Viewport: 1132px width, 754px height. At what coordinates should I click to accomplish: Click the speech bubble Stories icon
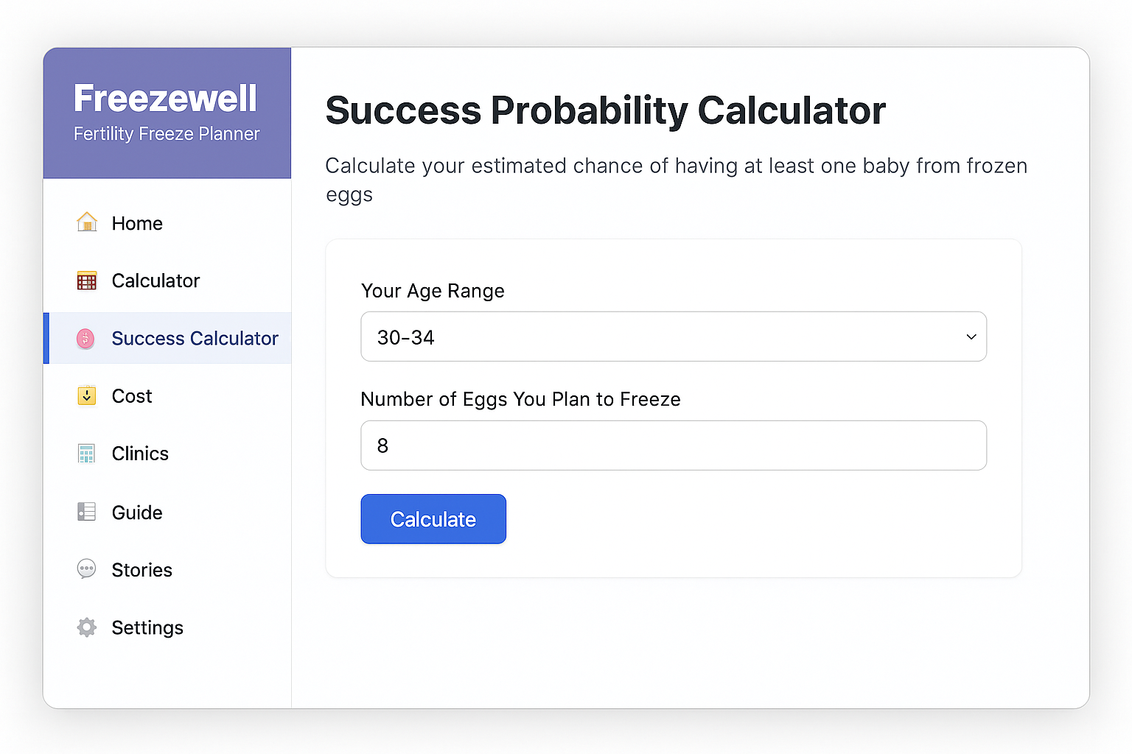pyautogui.click(x=86, y=569)
